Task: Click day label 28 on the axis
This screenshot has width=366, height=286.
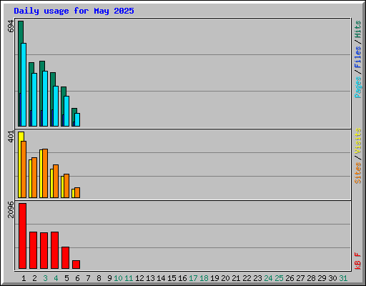Action: point(311,278)
